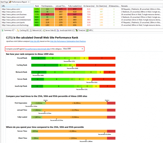The width and height of the screenshot is (163, 143).
Task: Click Client Time < 2,033ms segment
Action: tap(73, 138)
